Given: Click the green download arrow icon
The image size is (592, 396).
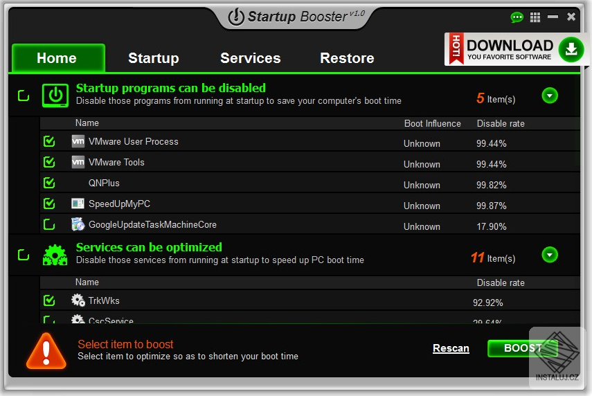Looking at the screenshot, I should (571, 49).
